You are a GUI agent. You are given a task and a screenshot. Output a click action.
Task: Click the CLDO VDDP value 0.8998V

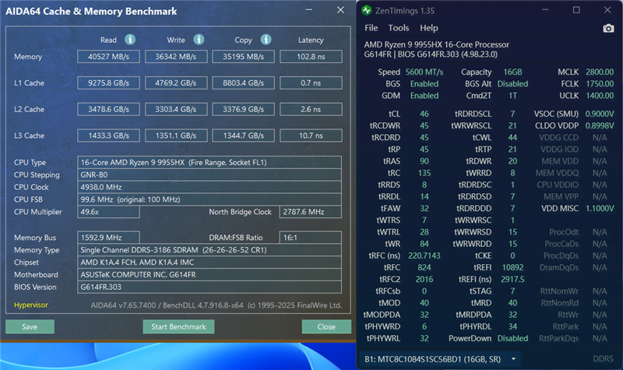tap(600, 125)
